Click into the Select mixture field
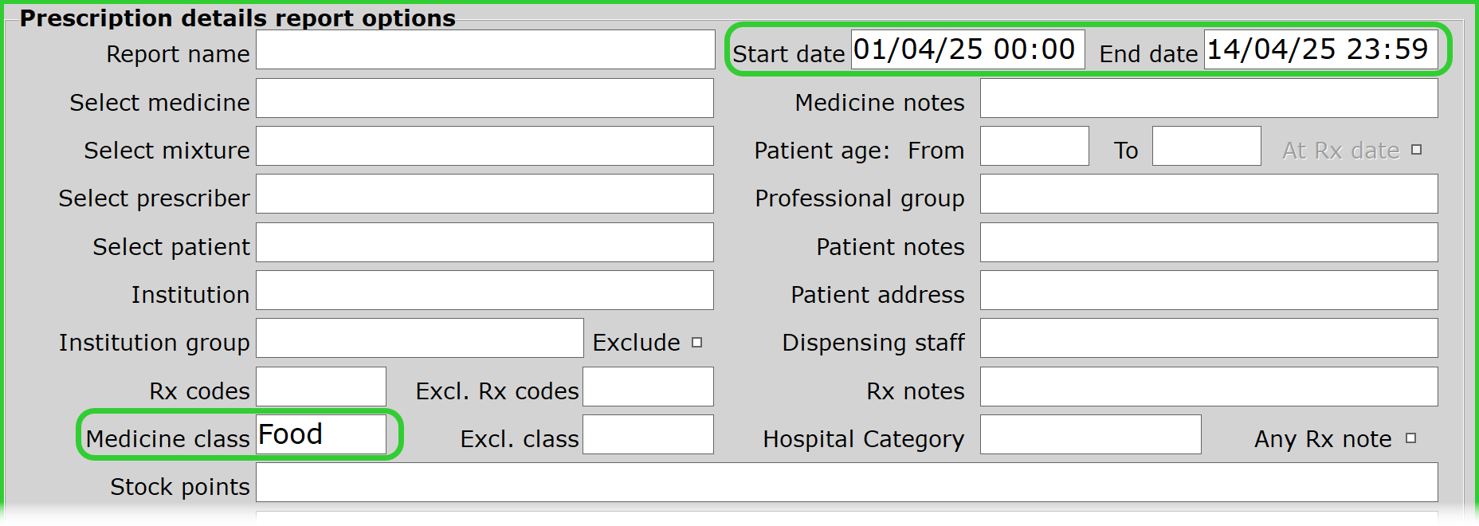The width and height of the screenshot is (1479, 526). pos(484,147)
